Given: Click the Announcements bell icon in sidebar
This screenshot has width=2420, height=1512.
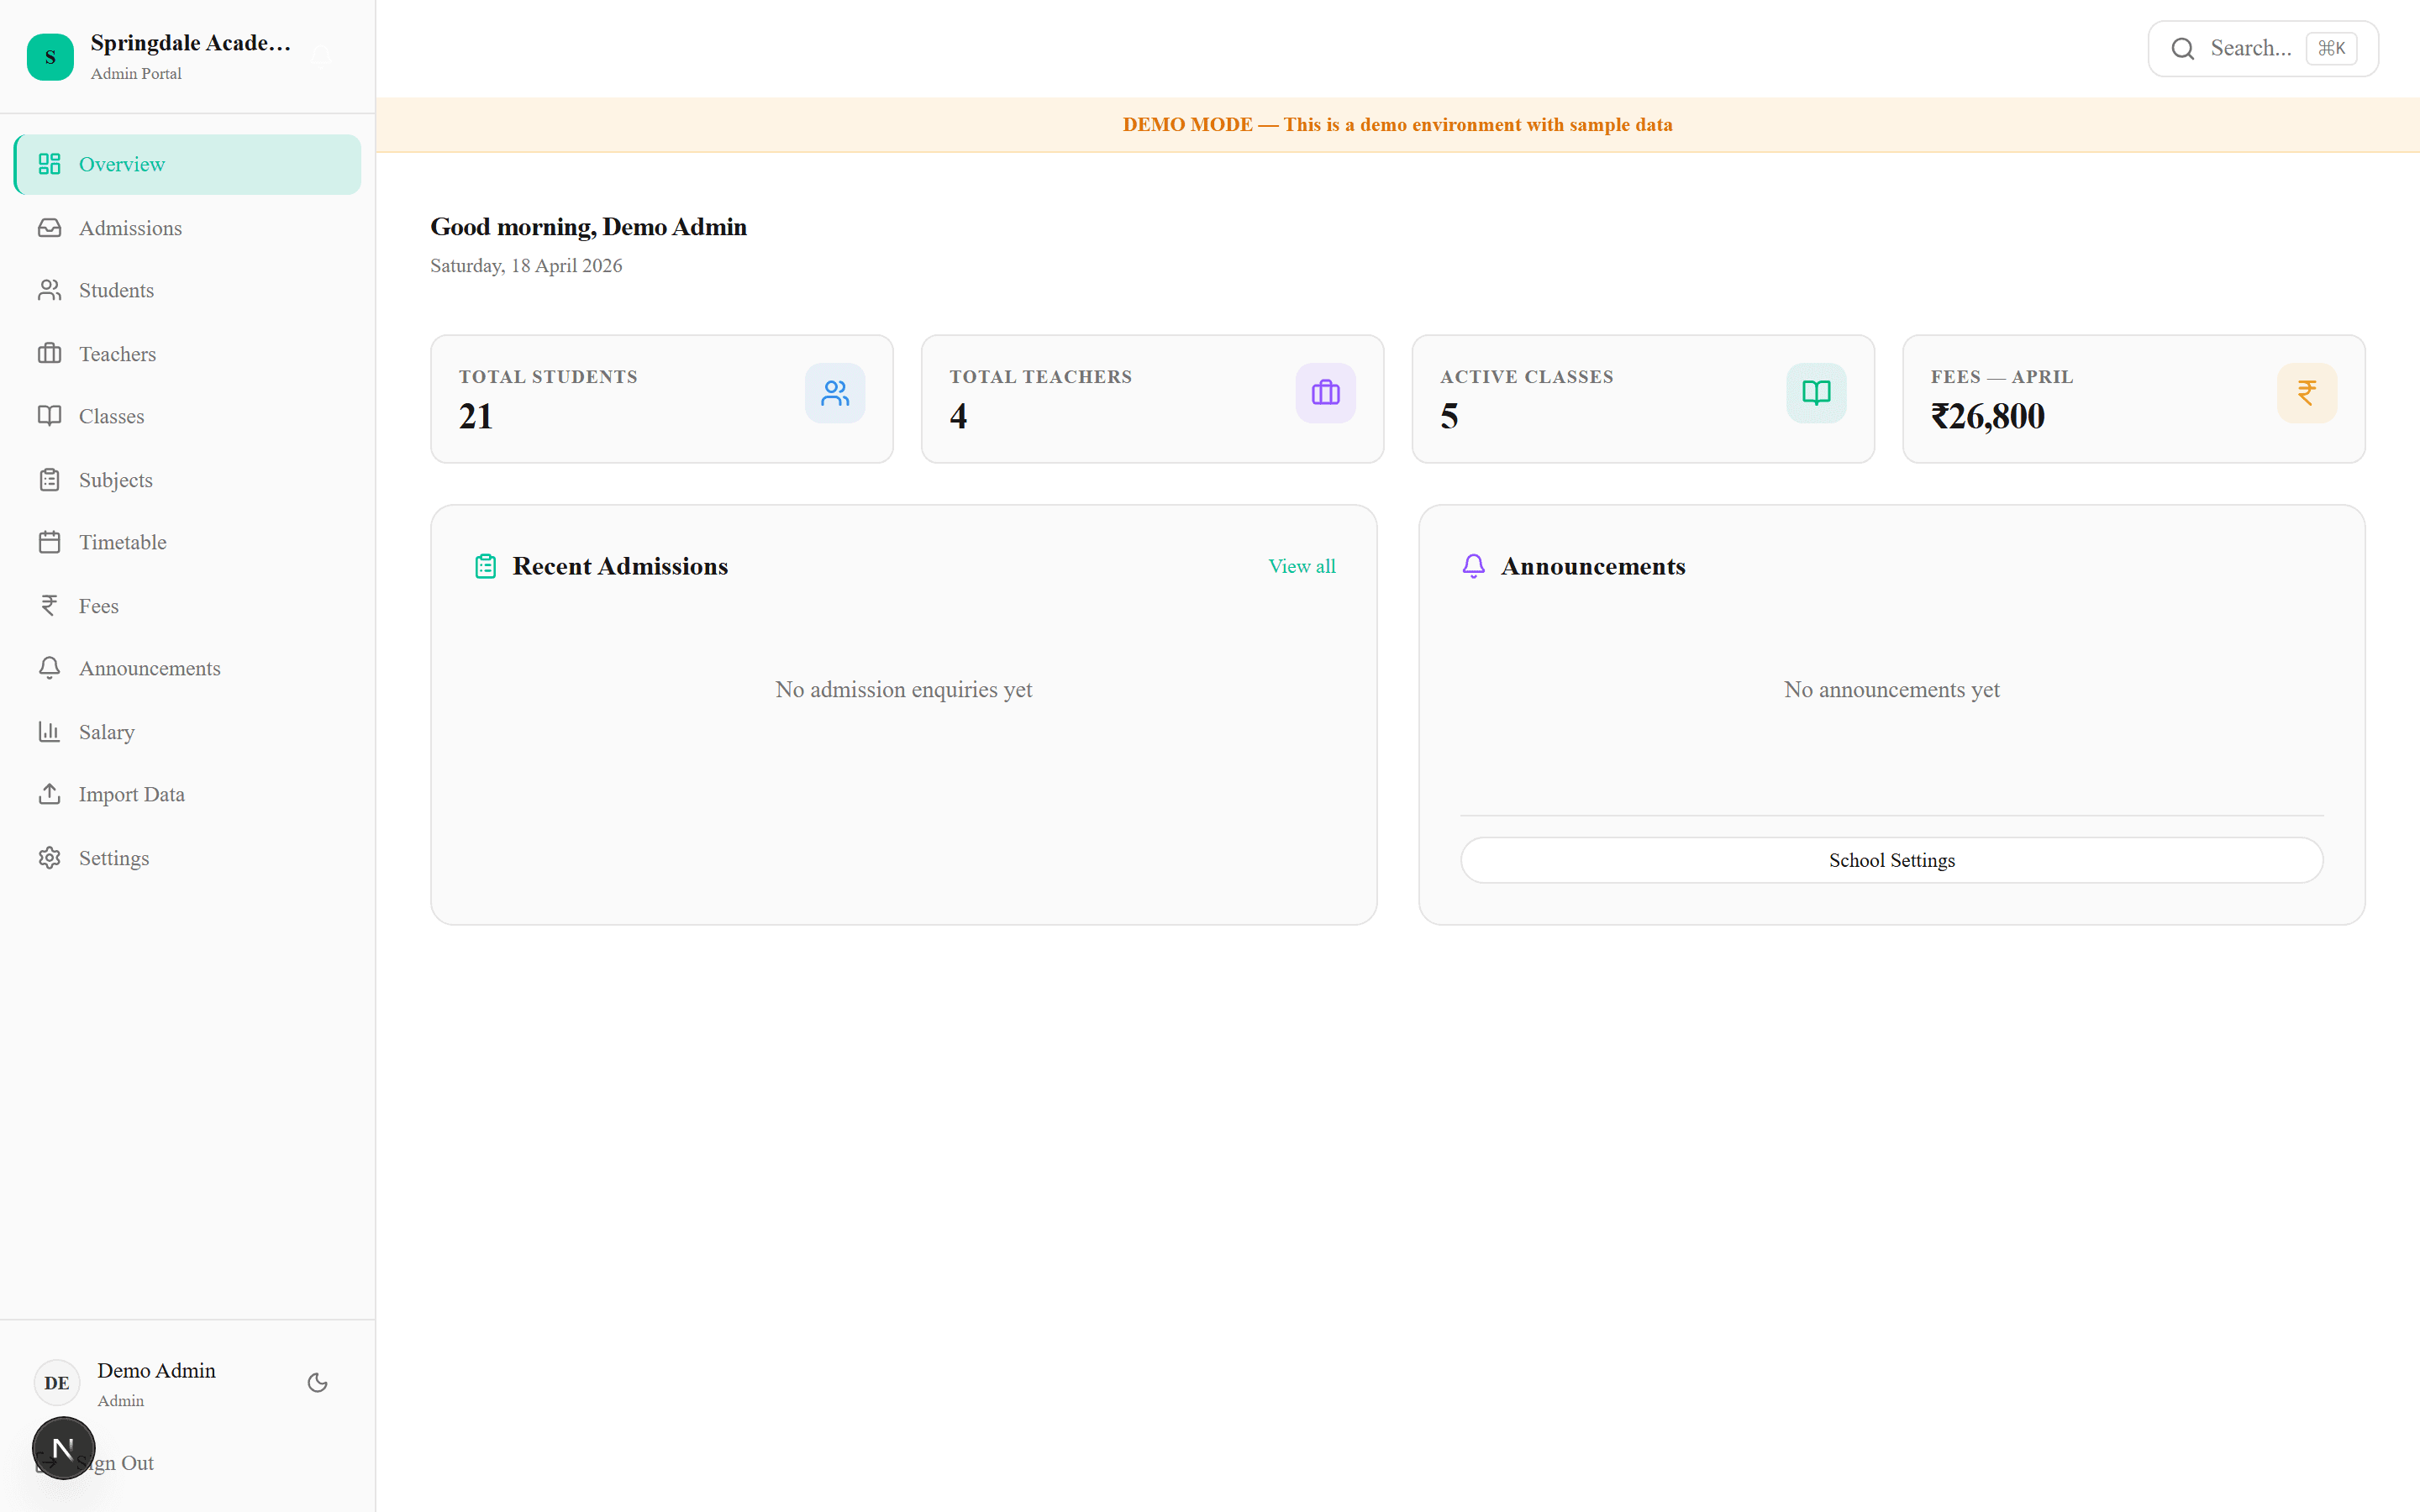Looking at the screenshot, I should [x=50, y=668].
